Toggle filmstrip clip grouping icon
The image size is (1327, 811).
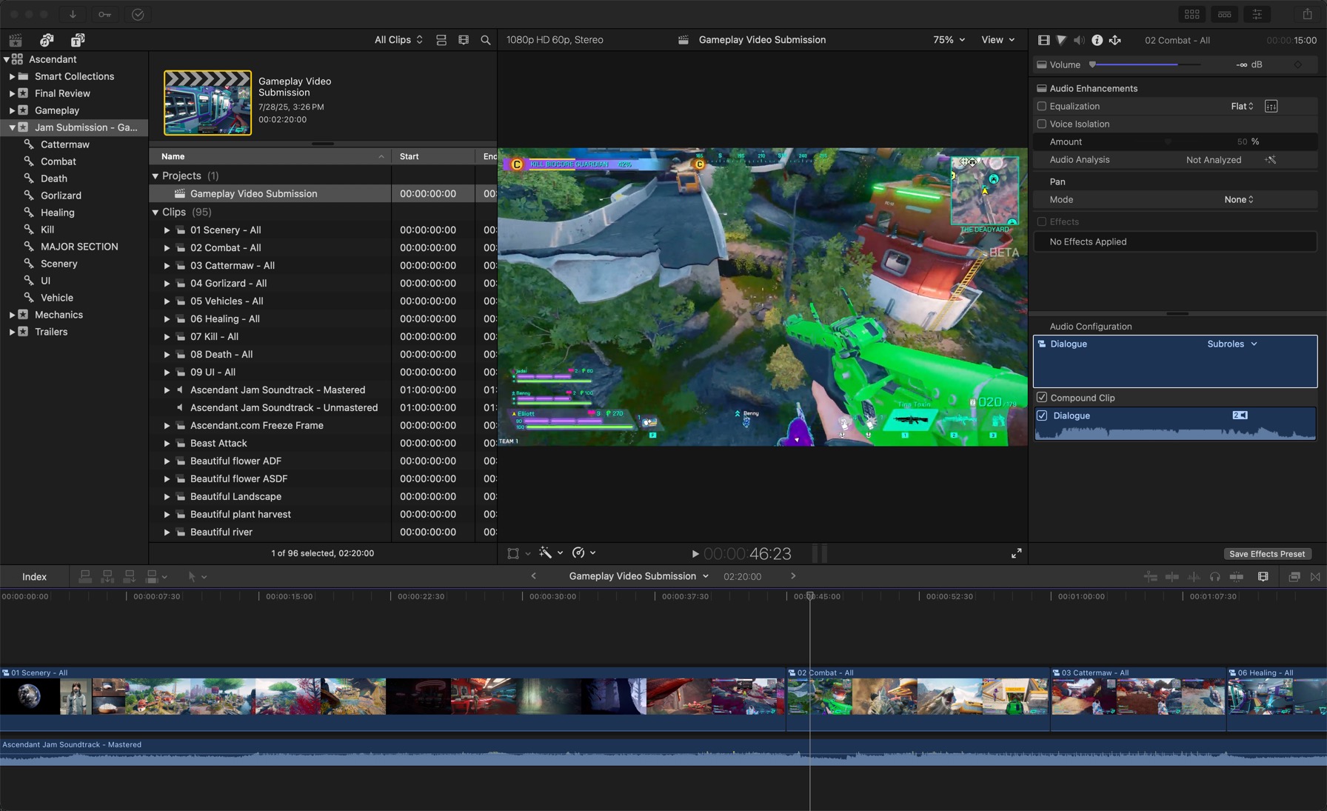click(x=464, y=40)
